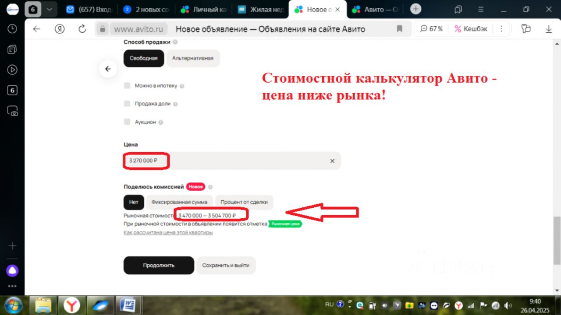Viewport: 561px width, 315px height.
Task: Open File Explorer from the taskbar
Action: click(43, 304)
